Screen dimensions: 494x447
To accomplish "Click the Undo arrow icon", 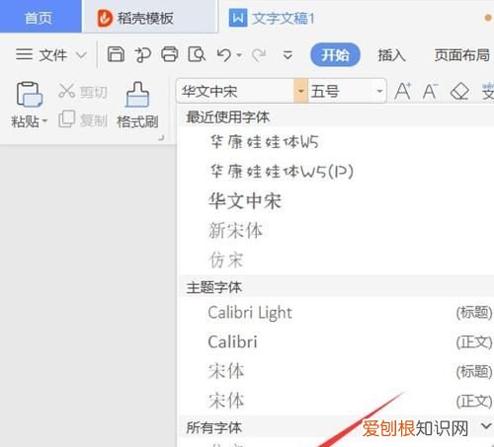I will [224, 55].
